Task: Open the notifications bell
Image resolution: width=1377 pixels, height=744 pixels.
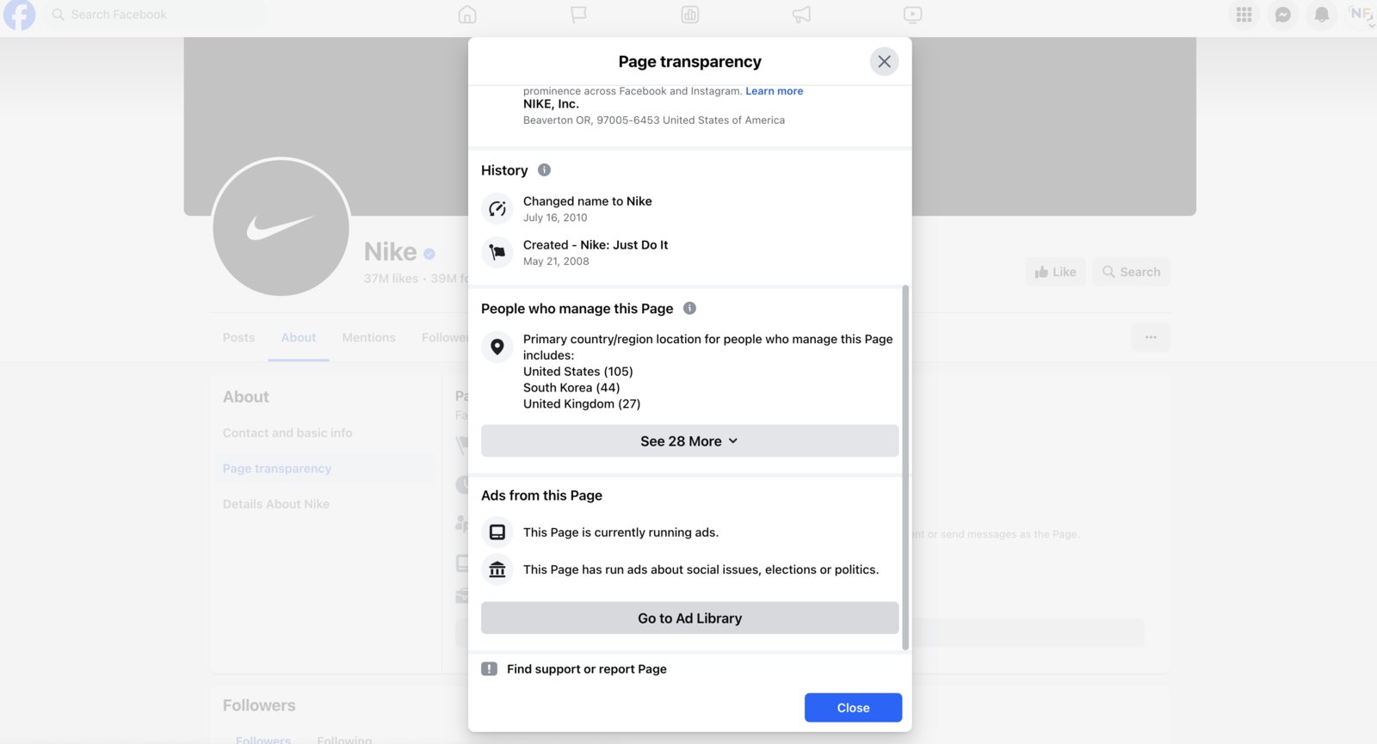Action: (x=1322, y=15)
